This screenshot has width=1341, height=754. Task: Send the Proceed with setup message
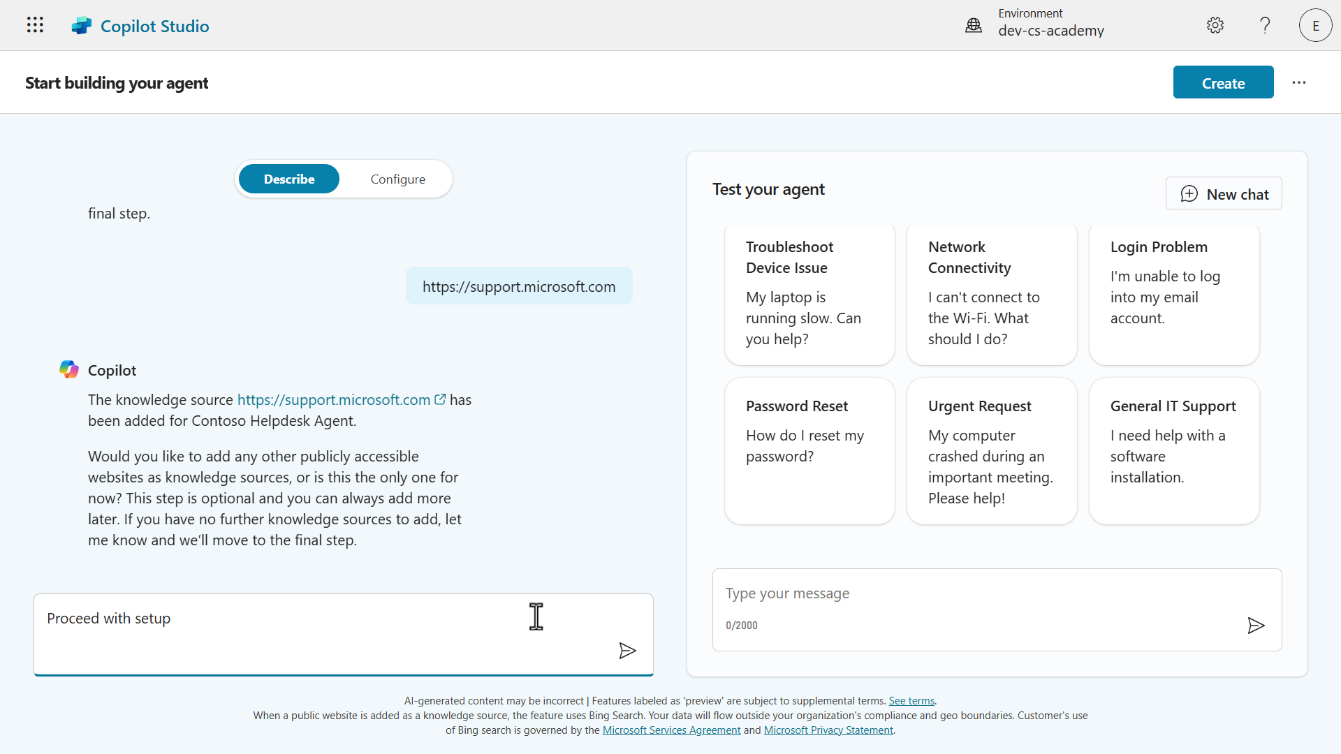627,651
